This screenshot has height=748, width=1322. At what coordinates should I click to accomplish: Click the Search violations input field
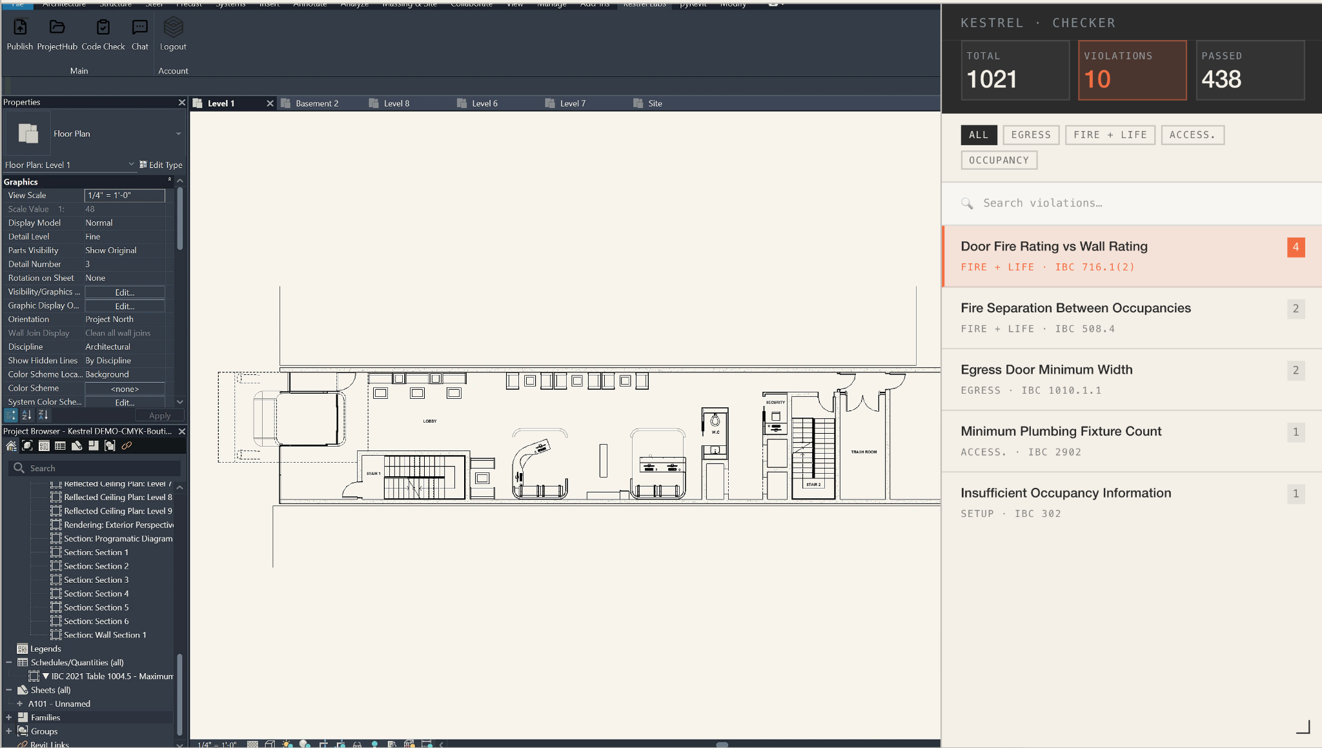point(1132,203)
